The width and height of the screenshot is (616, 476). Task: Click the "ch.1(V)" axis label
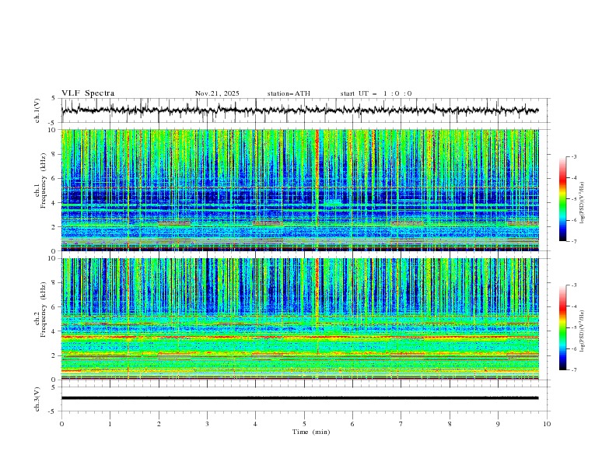[37, 110]
